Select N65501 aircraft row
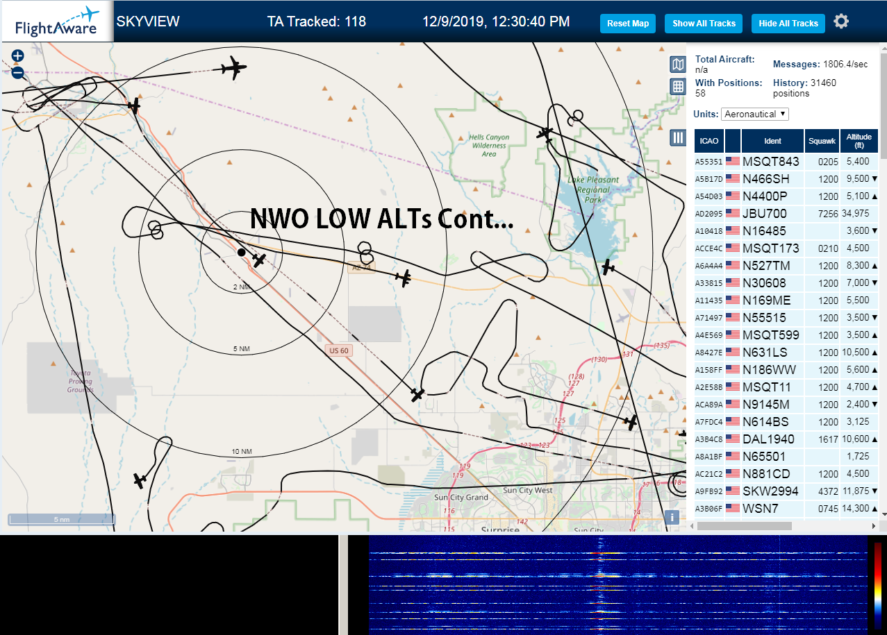887x635 pixels. point(786,456)
